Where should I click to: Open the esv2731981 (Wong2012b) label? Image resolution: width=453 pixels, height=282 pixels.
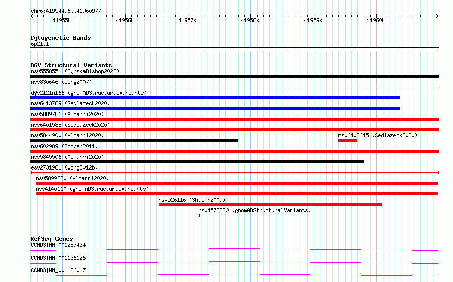click(x=64, y=167)
